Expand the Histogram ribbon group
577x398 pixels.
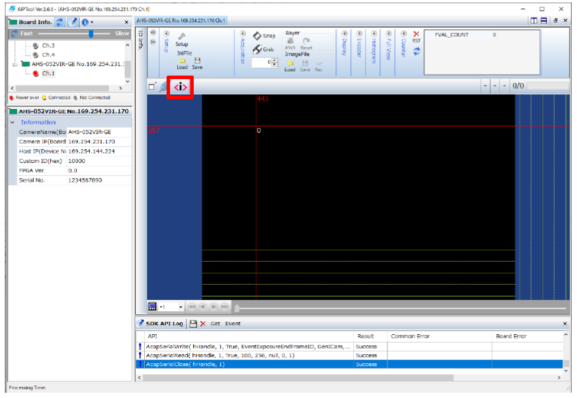click(x=374, y=34)
